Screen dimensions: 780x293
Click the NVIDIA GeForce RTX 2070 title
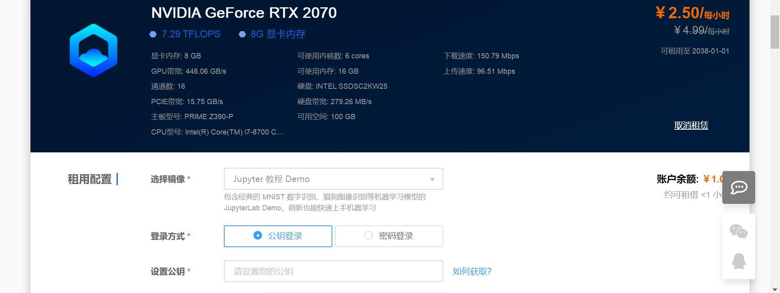(244, 13)
